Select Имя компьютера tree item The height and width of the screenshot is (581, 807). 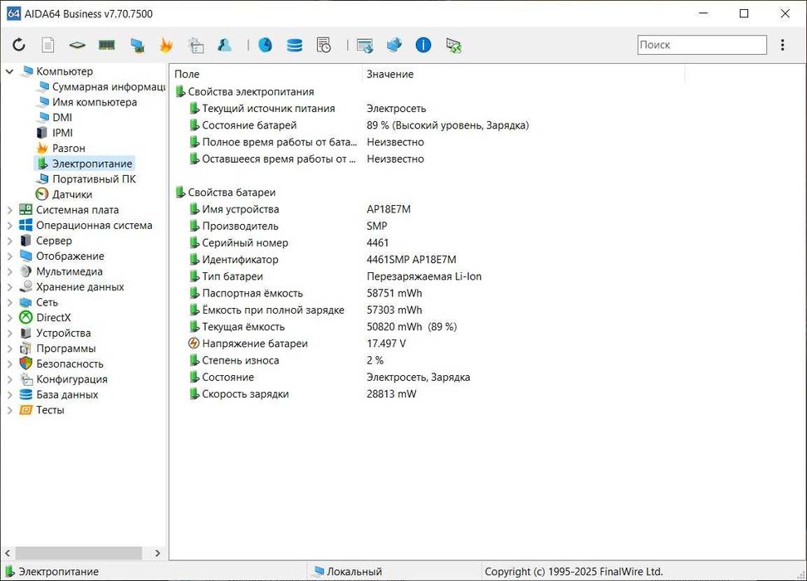pos(87,102)
